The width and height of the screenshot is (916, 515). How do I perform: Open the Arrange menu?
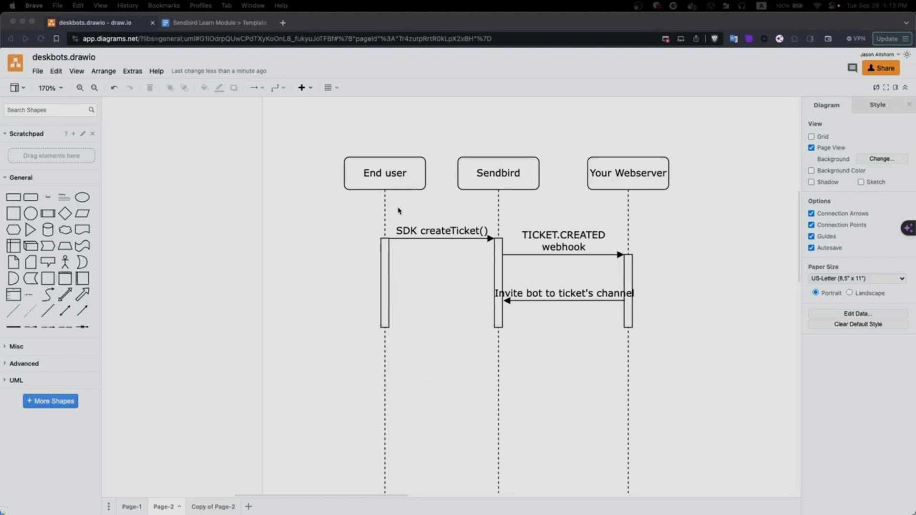tap(104, 71)
